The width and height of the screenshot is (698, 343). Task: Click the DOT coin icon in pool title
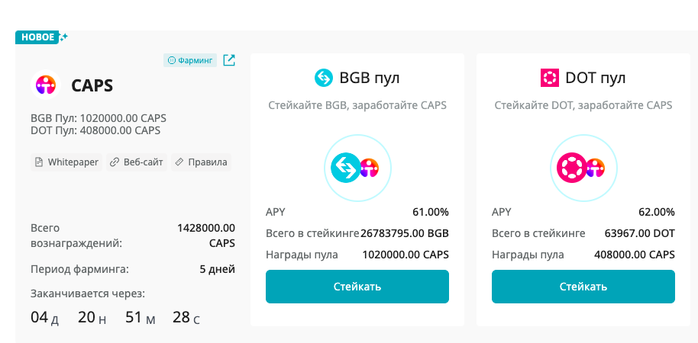[549, 78]
